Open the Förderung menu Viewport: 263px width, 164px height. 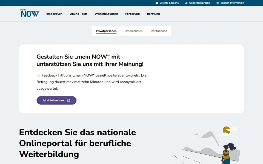tap(132, 14)
